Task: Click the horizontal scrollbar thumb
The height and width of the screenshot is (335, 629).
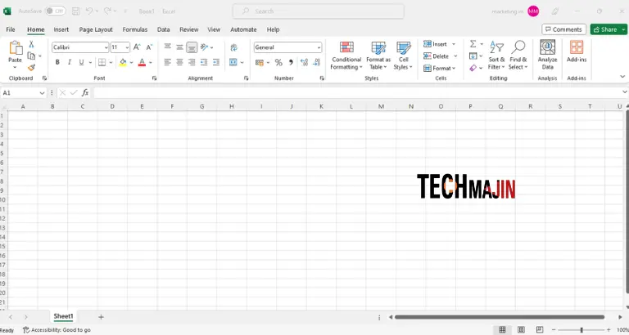Action: pos(500,317)
